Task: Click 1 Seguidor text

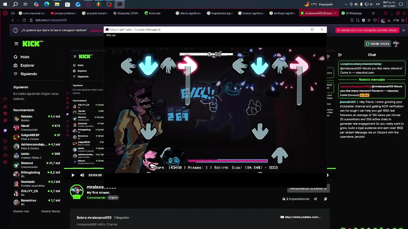Action: tap(122, 218)
